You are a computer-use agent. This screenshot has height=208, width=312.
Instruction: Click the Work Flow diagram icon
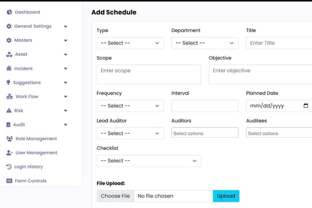(x=9, y=97)
